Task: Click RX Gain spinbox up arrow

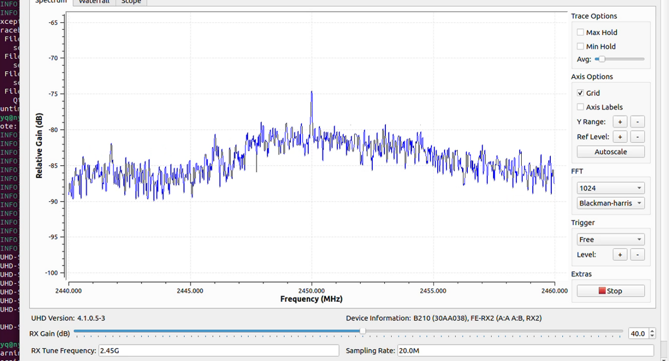Action: [x=652, y=331]
